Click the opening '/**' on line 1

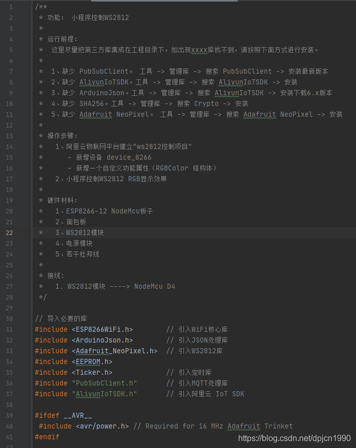[x=41, y=7]
